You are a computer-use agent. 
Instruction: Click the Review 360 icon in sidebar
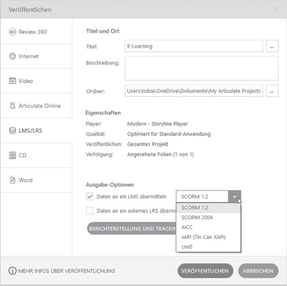13,32
